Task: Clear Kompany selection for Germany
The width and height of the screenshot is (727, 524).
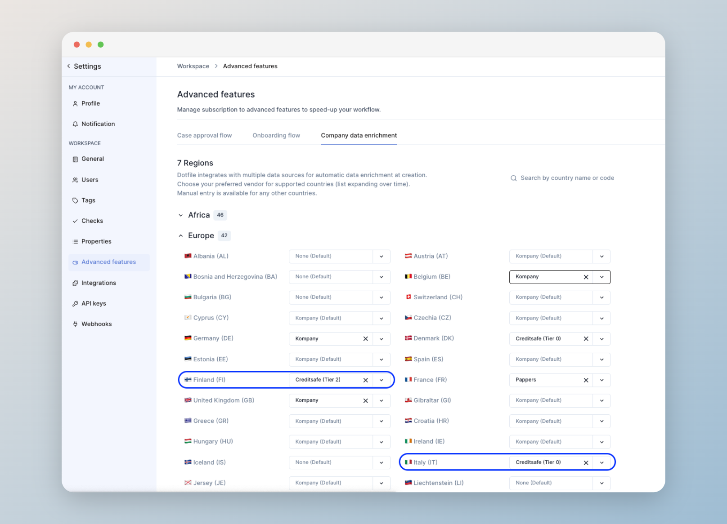Action: pos(365,339)
